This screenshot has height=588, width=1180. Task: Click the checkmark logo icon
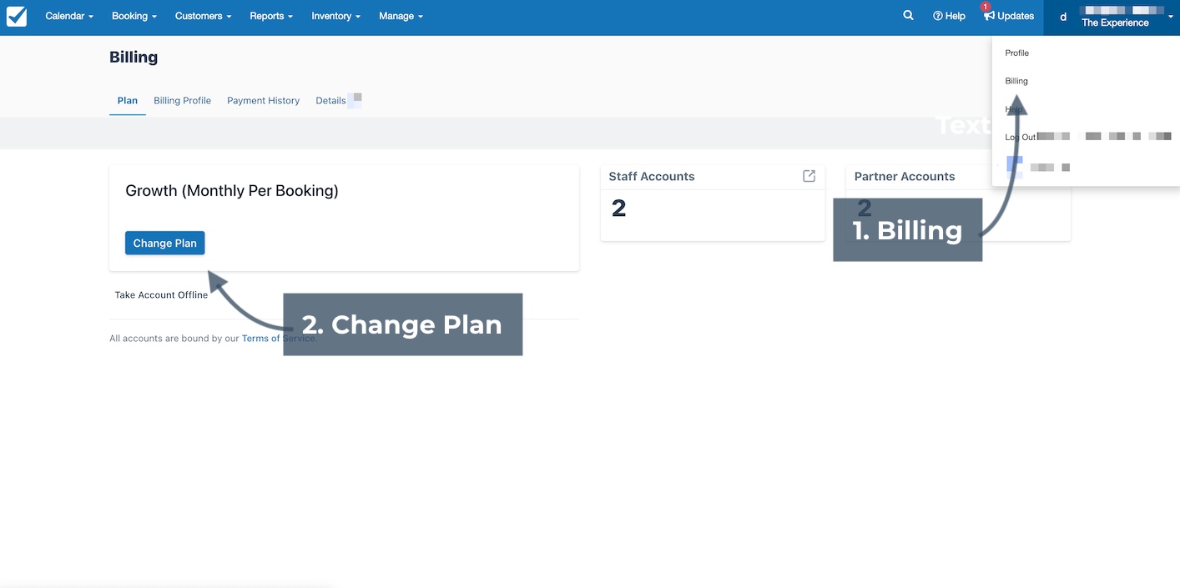(17, 16)
